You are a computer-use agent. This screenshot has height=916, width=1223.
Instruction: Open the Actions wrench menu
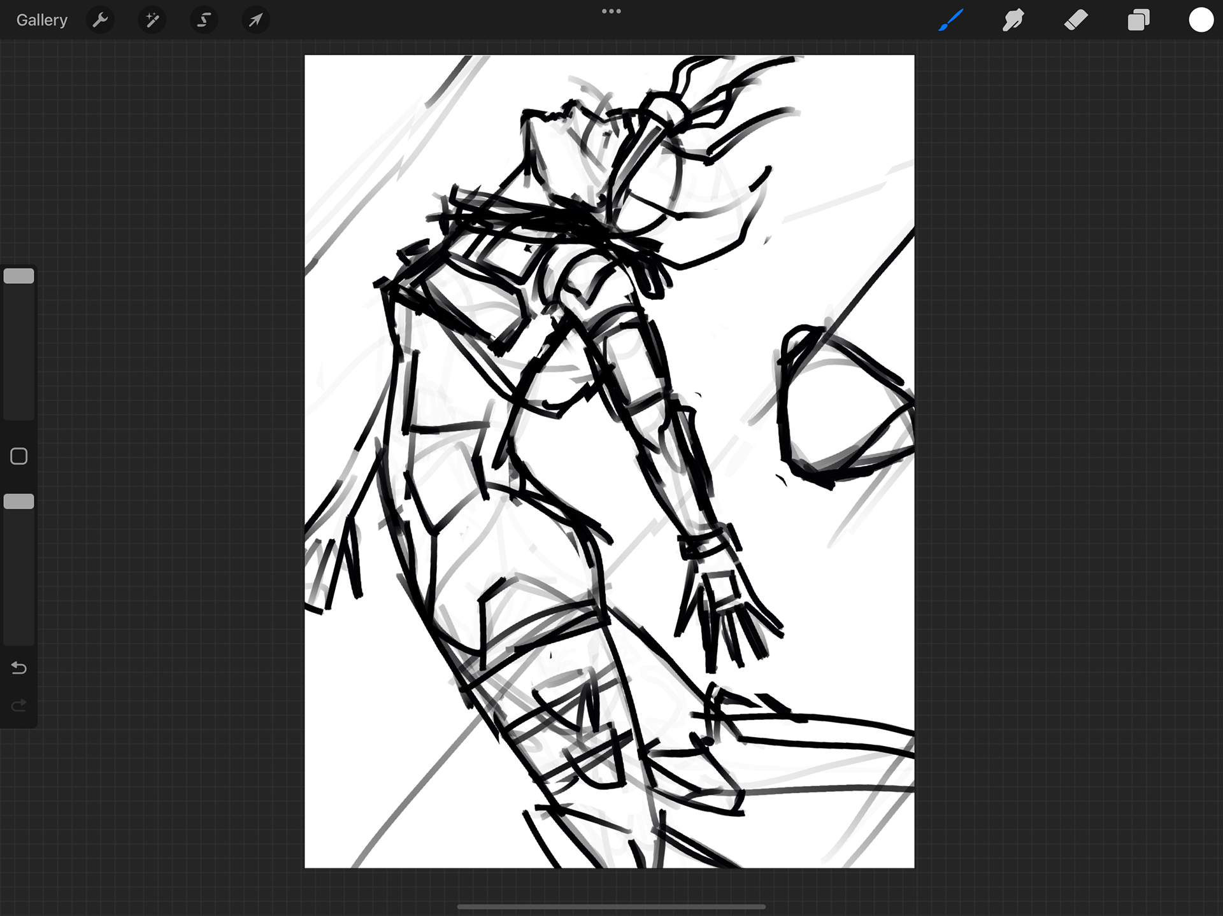(x=100, y=20)
